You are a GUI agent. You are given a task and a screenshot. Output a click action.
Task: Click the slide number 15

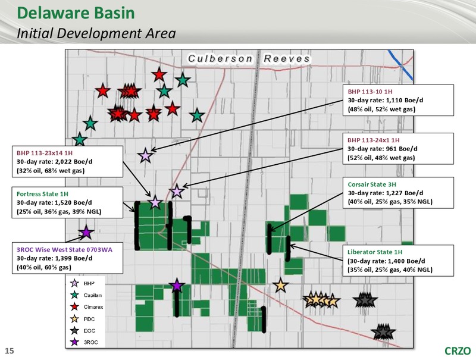pyautogui.click(x=10, y=350)
